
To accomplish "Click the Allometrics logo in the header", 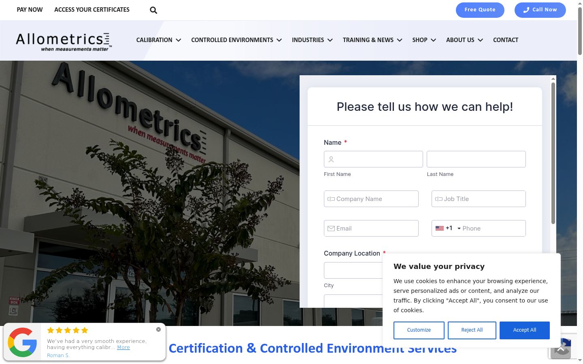I will point(63,42).
